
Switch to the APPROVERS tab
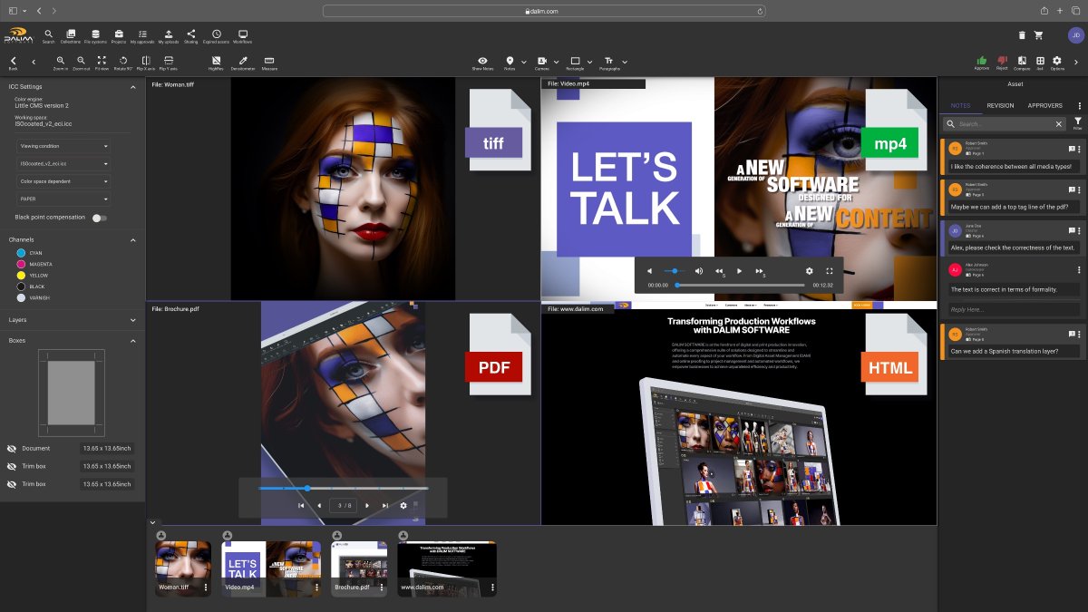[x=1044, y=105]
